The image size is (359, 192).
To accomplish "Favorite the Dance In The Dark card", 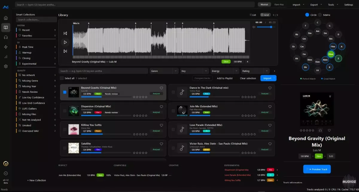I will tap(270, 88).
